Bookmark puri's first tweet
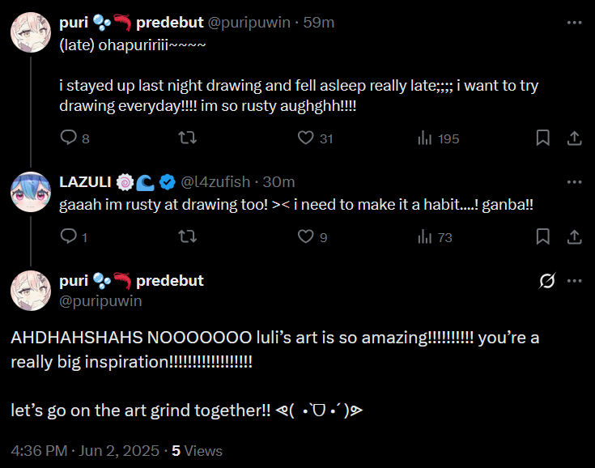595x468 pixels. (x=543, y=138)
